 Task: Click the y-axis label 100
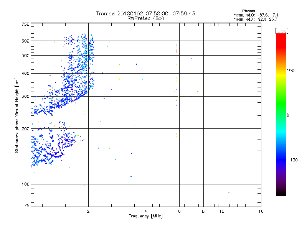[x=25, y=184]
